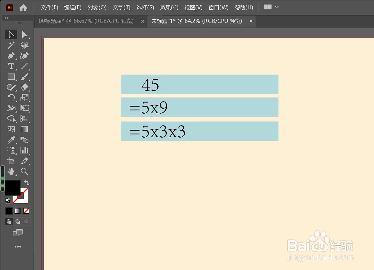The width and height of the screenshot is (374, 270).
Task: Select the Shaper tool
Action: click(11, 87)
